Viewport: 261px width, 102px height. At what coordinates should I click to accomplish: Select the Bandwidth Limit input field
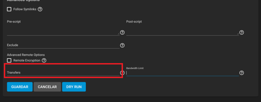click(x=183, y=73)
